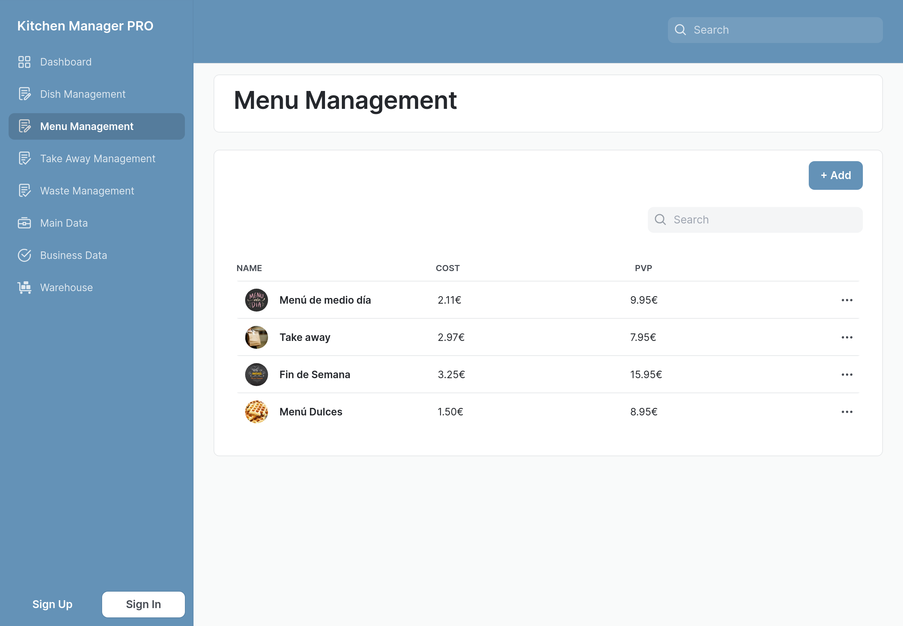Click the Dashboard grid icon

click(x=24, y=62)
